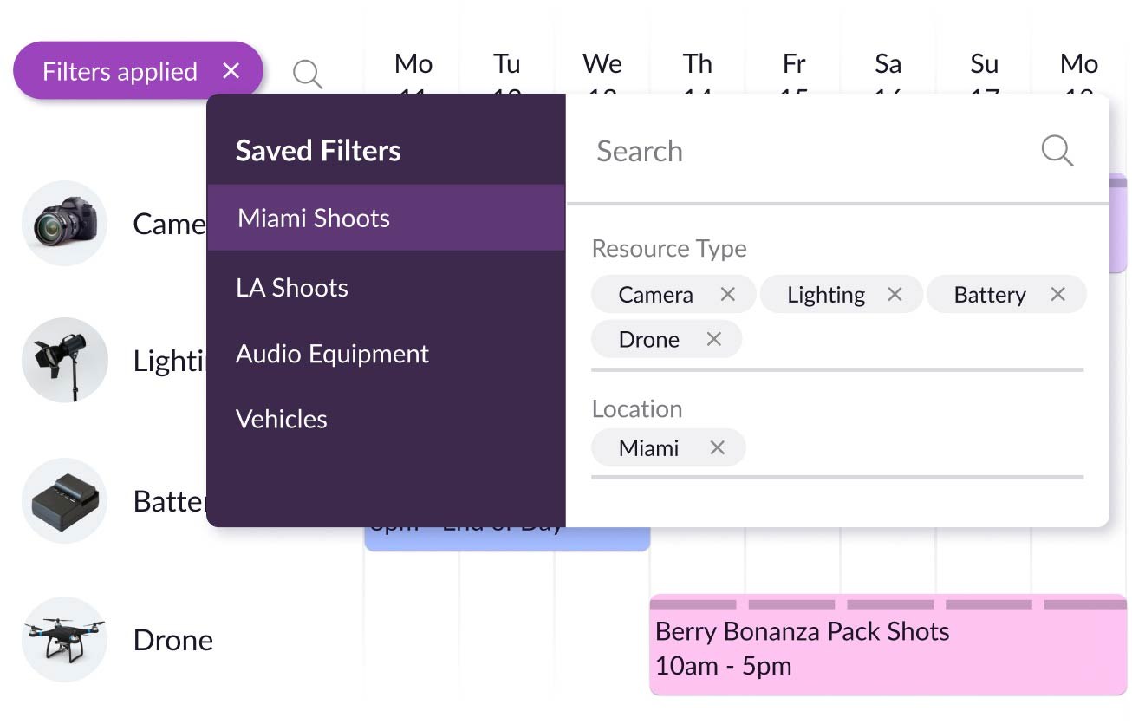The width and height of the screenshot is (1132, 724).
Task: Dismiss the Filters applied pill
Action: pyautogui.click(x=231, y=71)
